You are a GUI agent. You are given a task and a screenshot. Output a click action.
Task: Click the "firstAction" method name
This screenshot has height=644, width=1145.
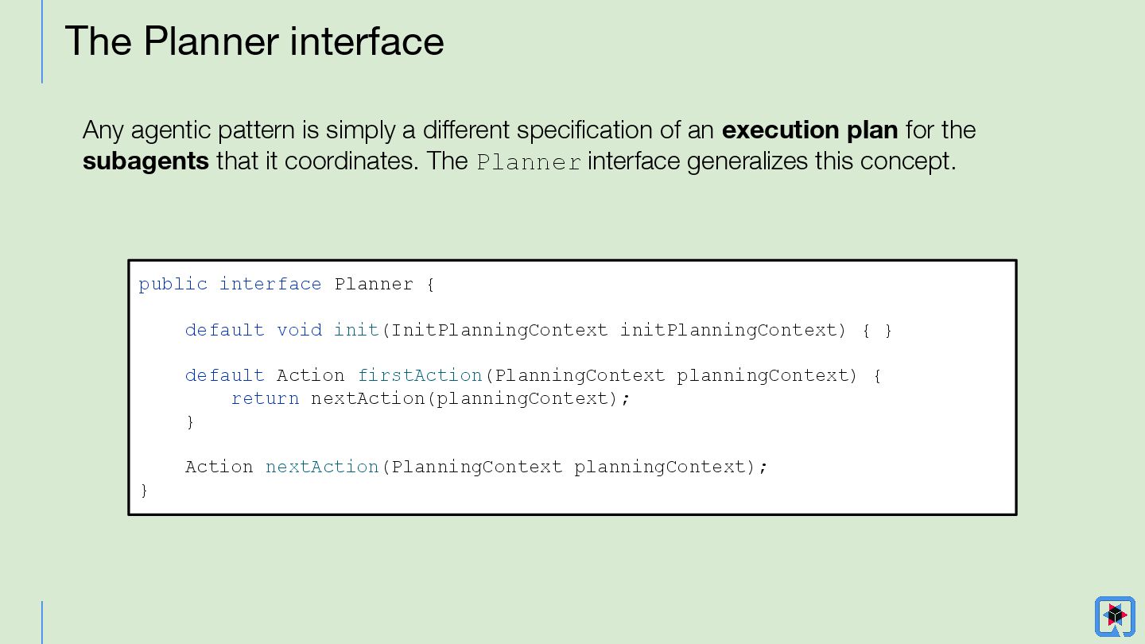pyautogui.click(x=420, y=375)
